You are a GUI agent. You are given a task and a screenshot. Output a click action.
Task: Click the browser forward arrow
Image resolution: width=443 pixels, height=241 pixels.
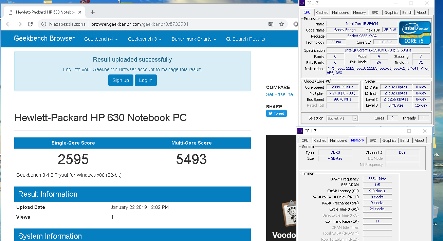coord(19,24)
